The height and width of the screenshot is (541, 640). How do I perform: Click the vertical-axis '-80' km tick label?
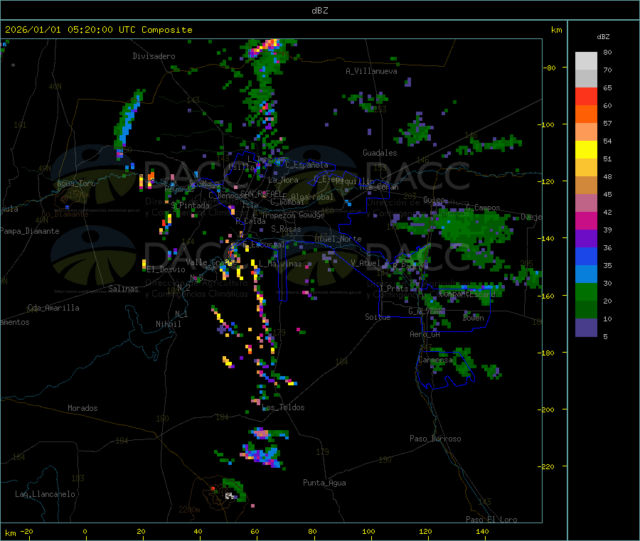click(550, 68)
